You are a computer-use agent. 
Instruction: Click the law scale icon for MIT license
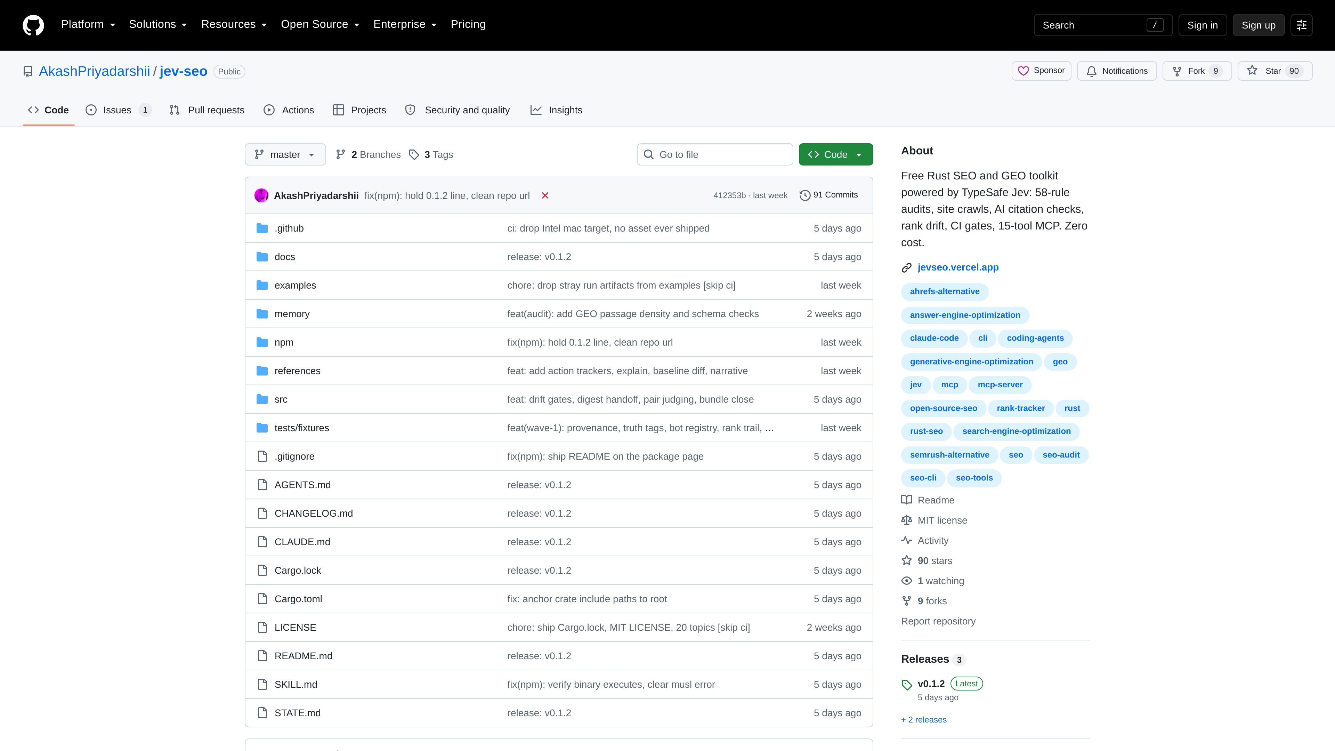tap(906, 520)
